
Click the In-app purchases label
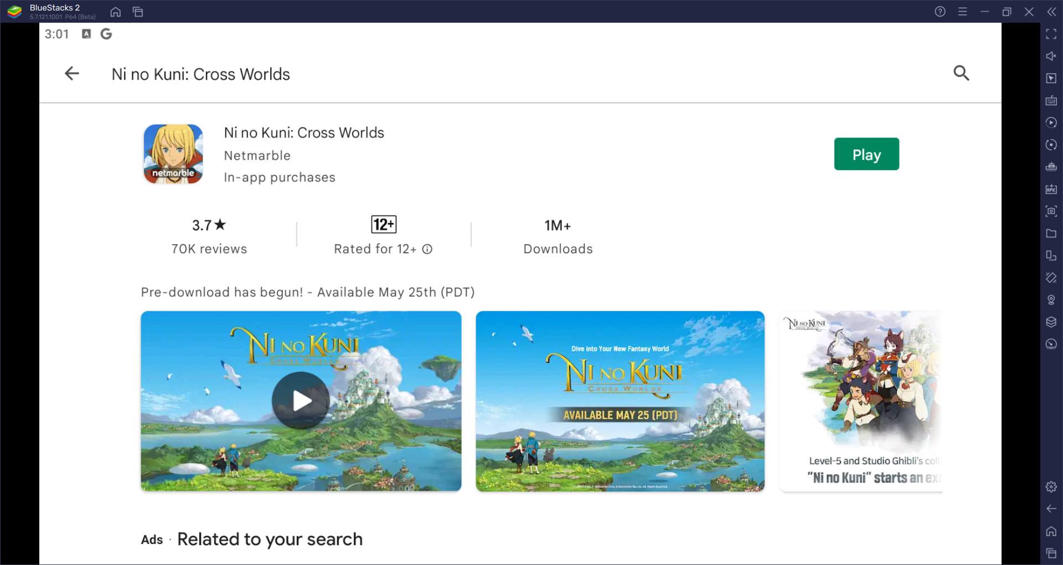280,177
